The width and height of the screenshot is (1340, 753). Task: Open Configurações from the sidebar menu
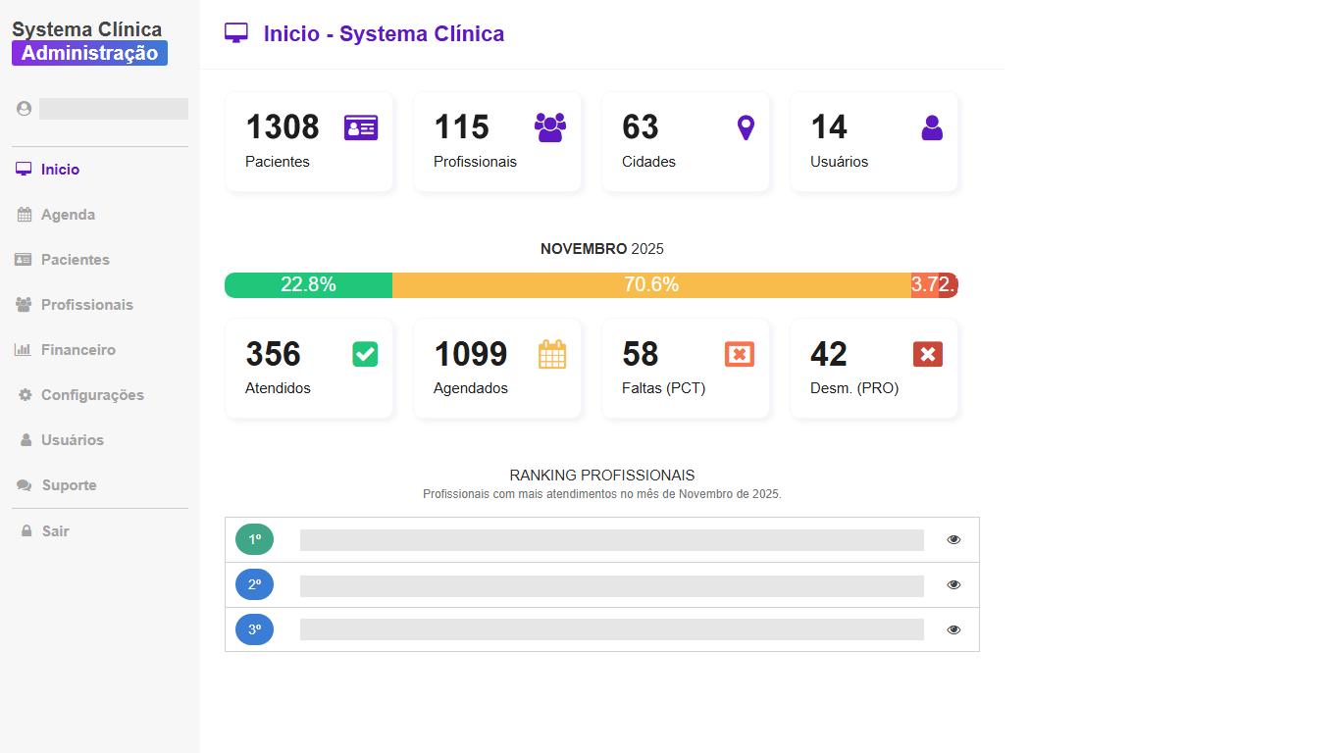(91, 395)
